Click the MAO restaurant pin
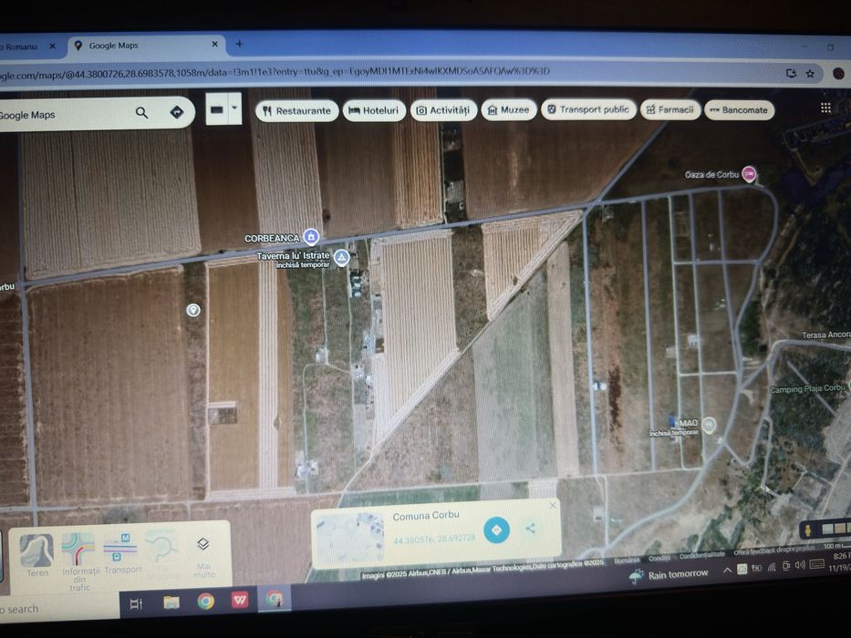This screenshot has height=638, width=851. click(709, 424)
